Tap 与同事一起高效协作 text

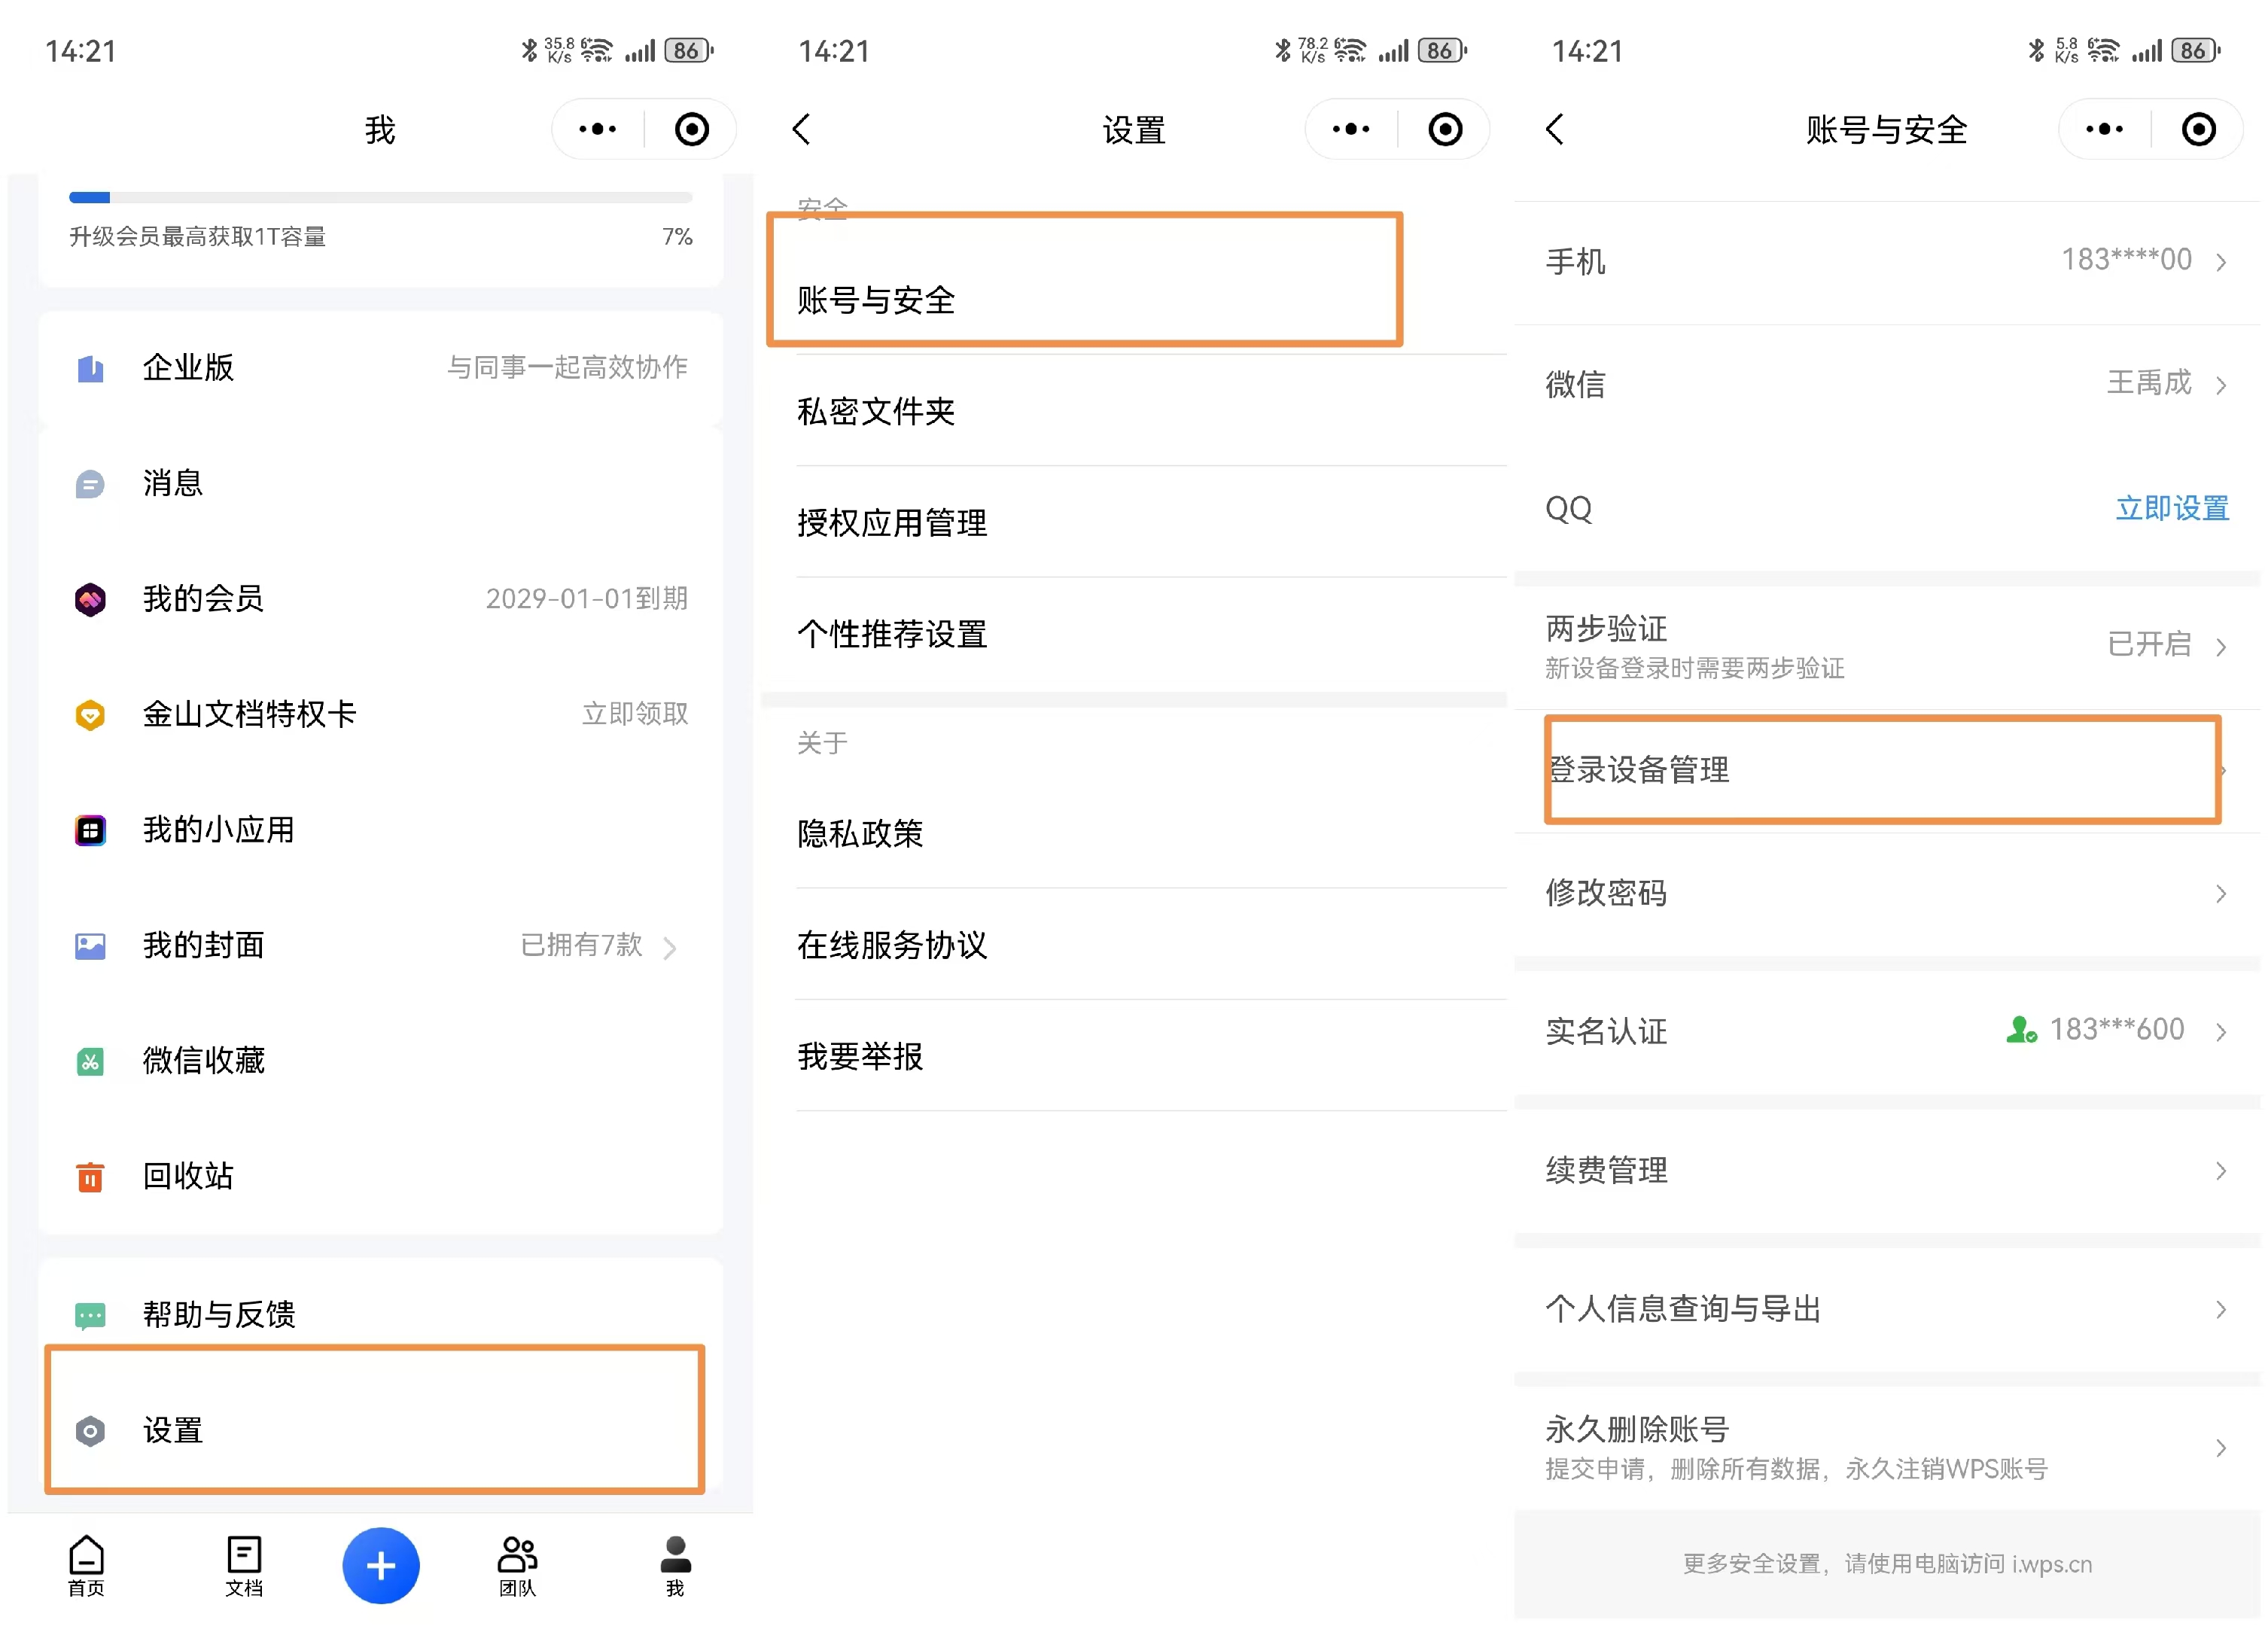(x=567, y=367)
